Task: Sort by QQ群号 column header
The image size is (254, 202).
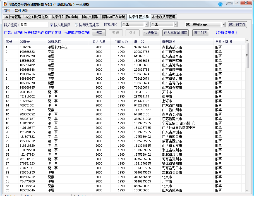Action: [32, 42]
